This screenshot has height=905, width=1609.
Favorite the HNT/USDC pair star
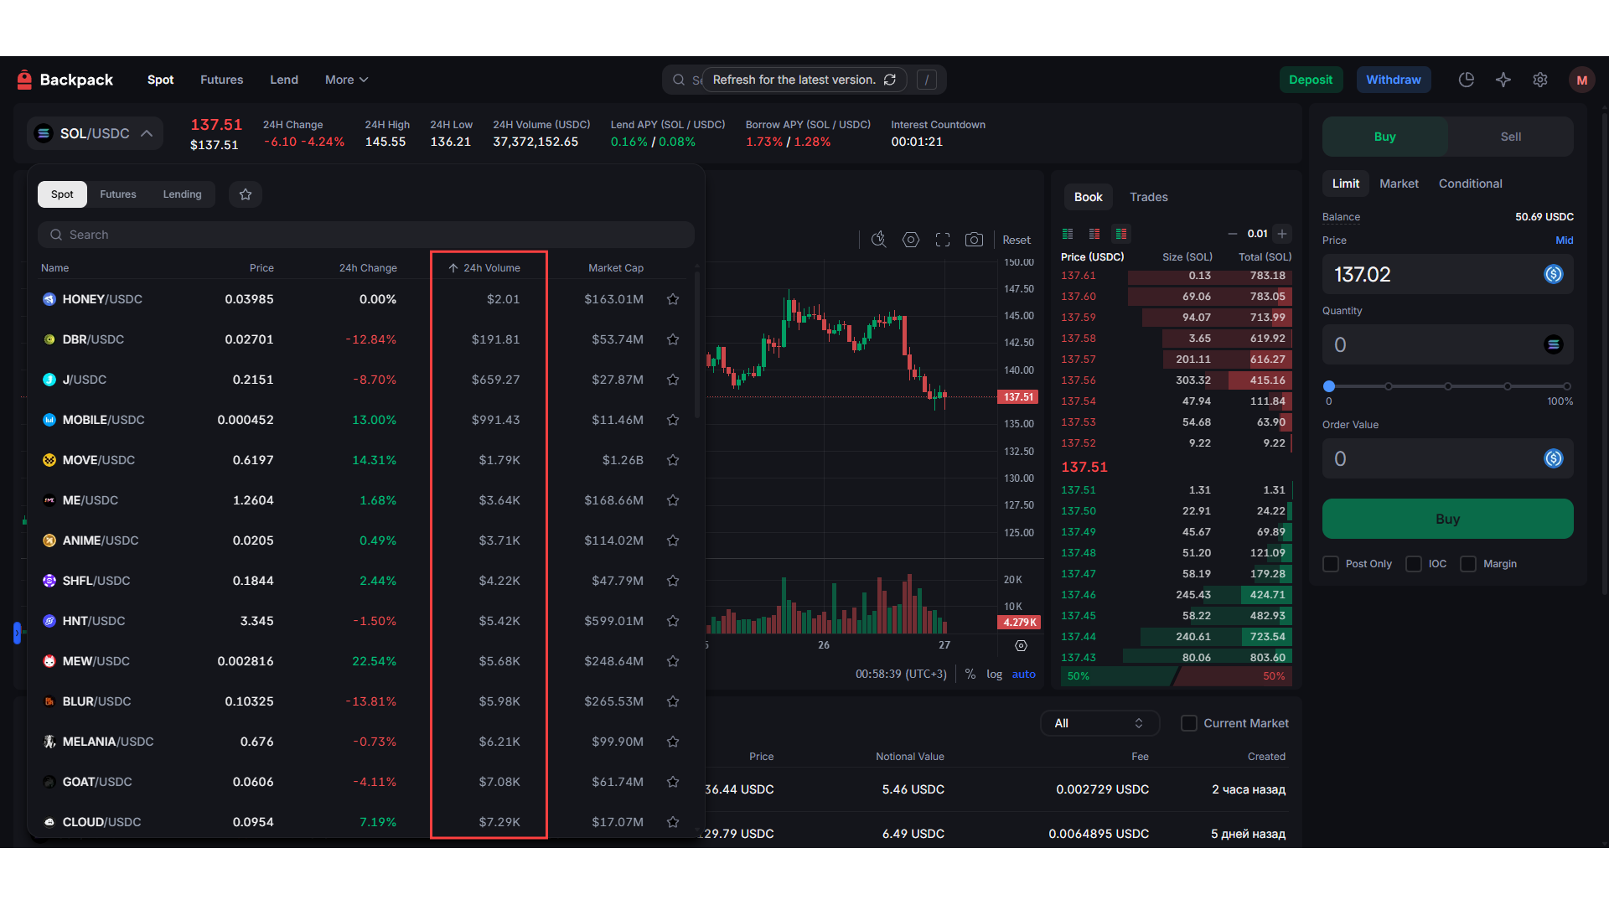pos(673,621)
